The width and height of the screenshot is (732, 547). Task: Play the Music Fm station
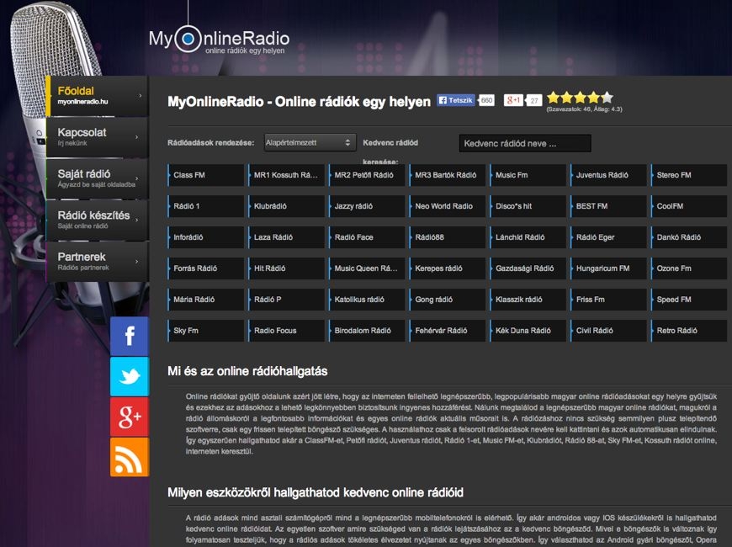528,175
